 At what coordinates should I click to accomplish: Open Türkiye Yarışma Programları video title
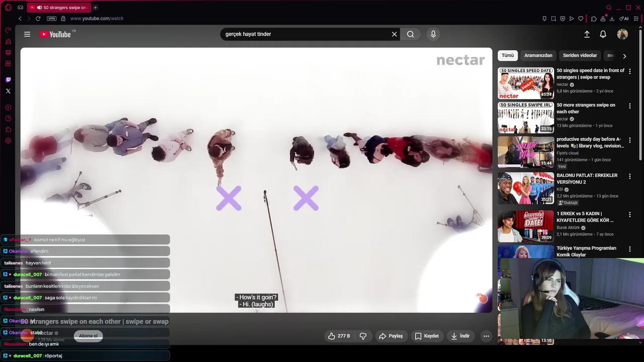(586, 251)
